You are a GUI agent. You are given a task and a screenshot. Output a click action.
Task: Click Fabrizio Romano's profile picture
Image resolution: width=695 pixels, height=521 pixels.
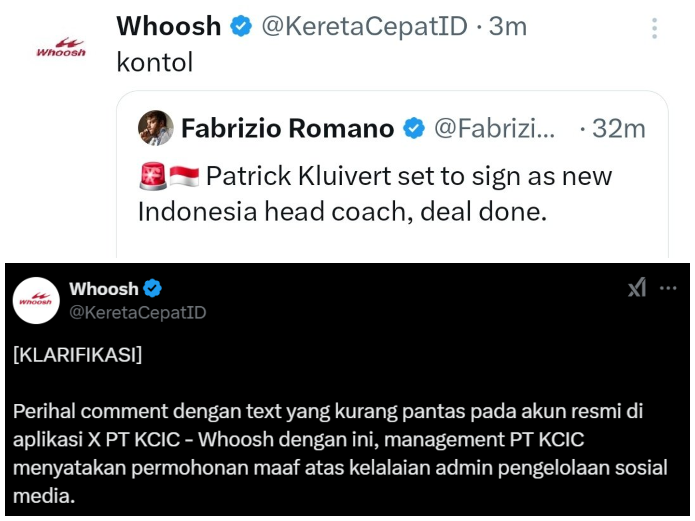(154, 128)
